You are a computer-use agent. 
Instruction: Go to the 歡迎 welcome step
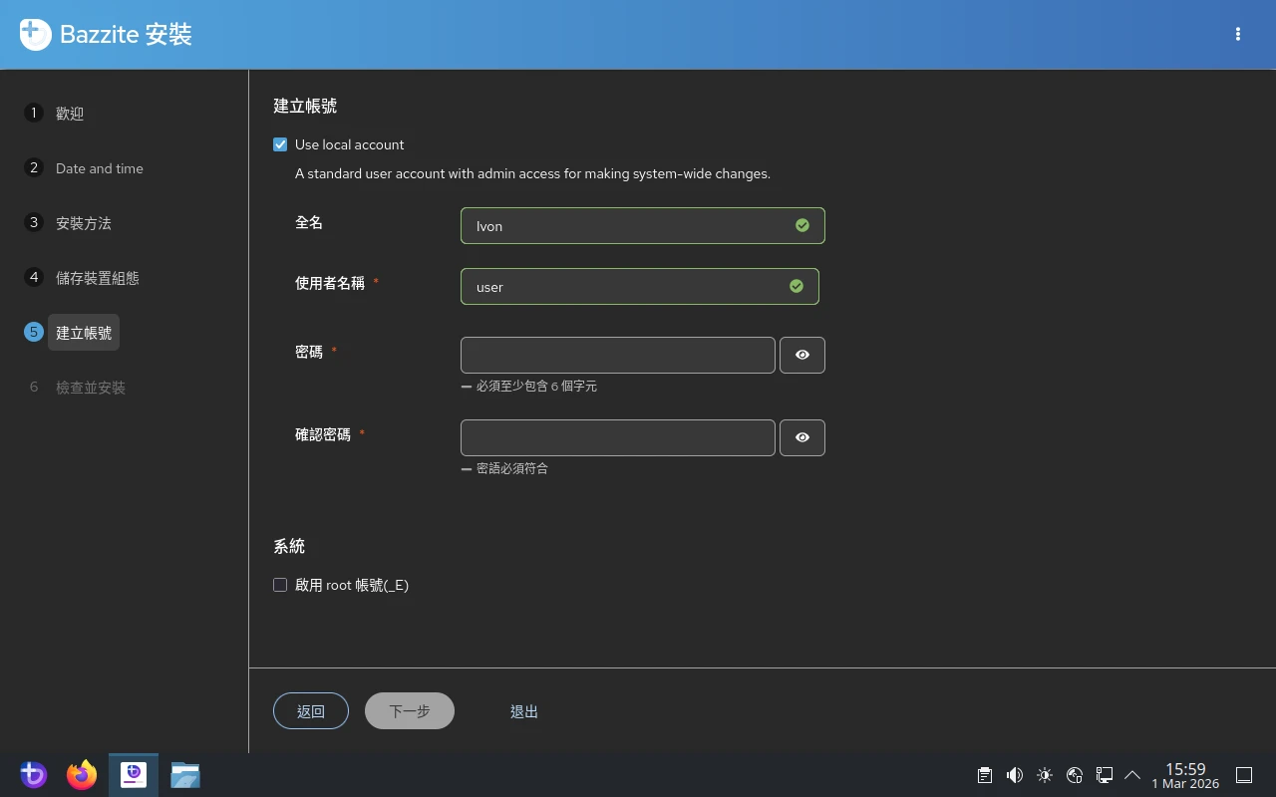coord(70,113)
